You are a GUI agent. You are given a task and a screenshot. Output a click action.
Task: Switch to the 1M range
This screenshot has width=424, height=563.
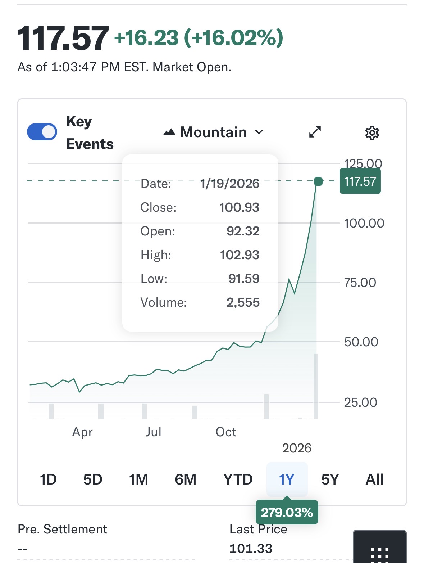pos(138,479)
